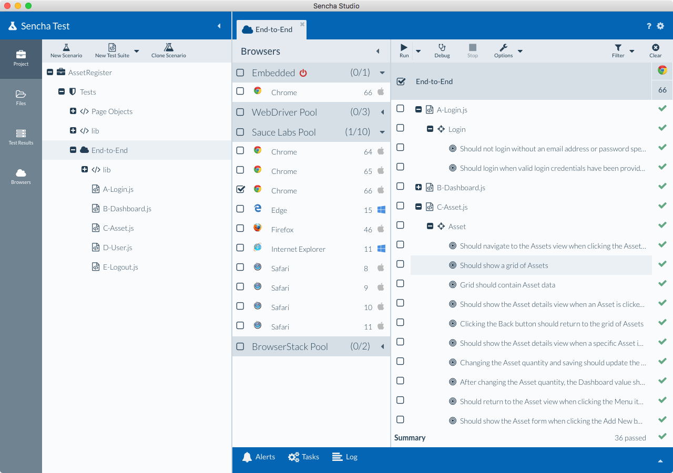Open the Tasks panel tab

(304, 457)
